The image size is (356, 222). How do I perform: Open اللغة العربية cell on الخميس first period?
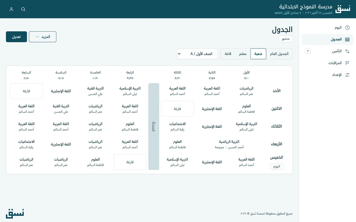246,162
